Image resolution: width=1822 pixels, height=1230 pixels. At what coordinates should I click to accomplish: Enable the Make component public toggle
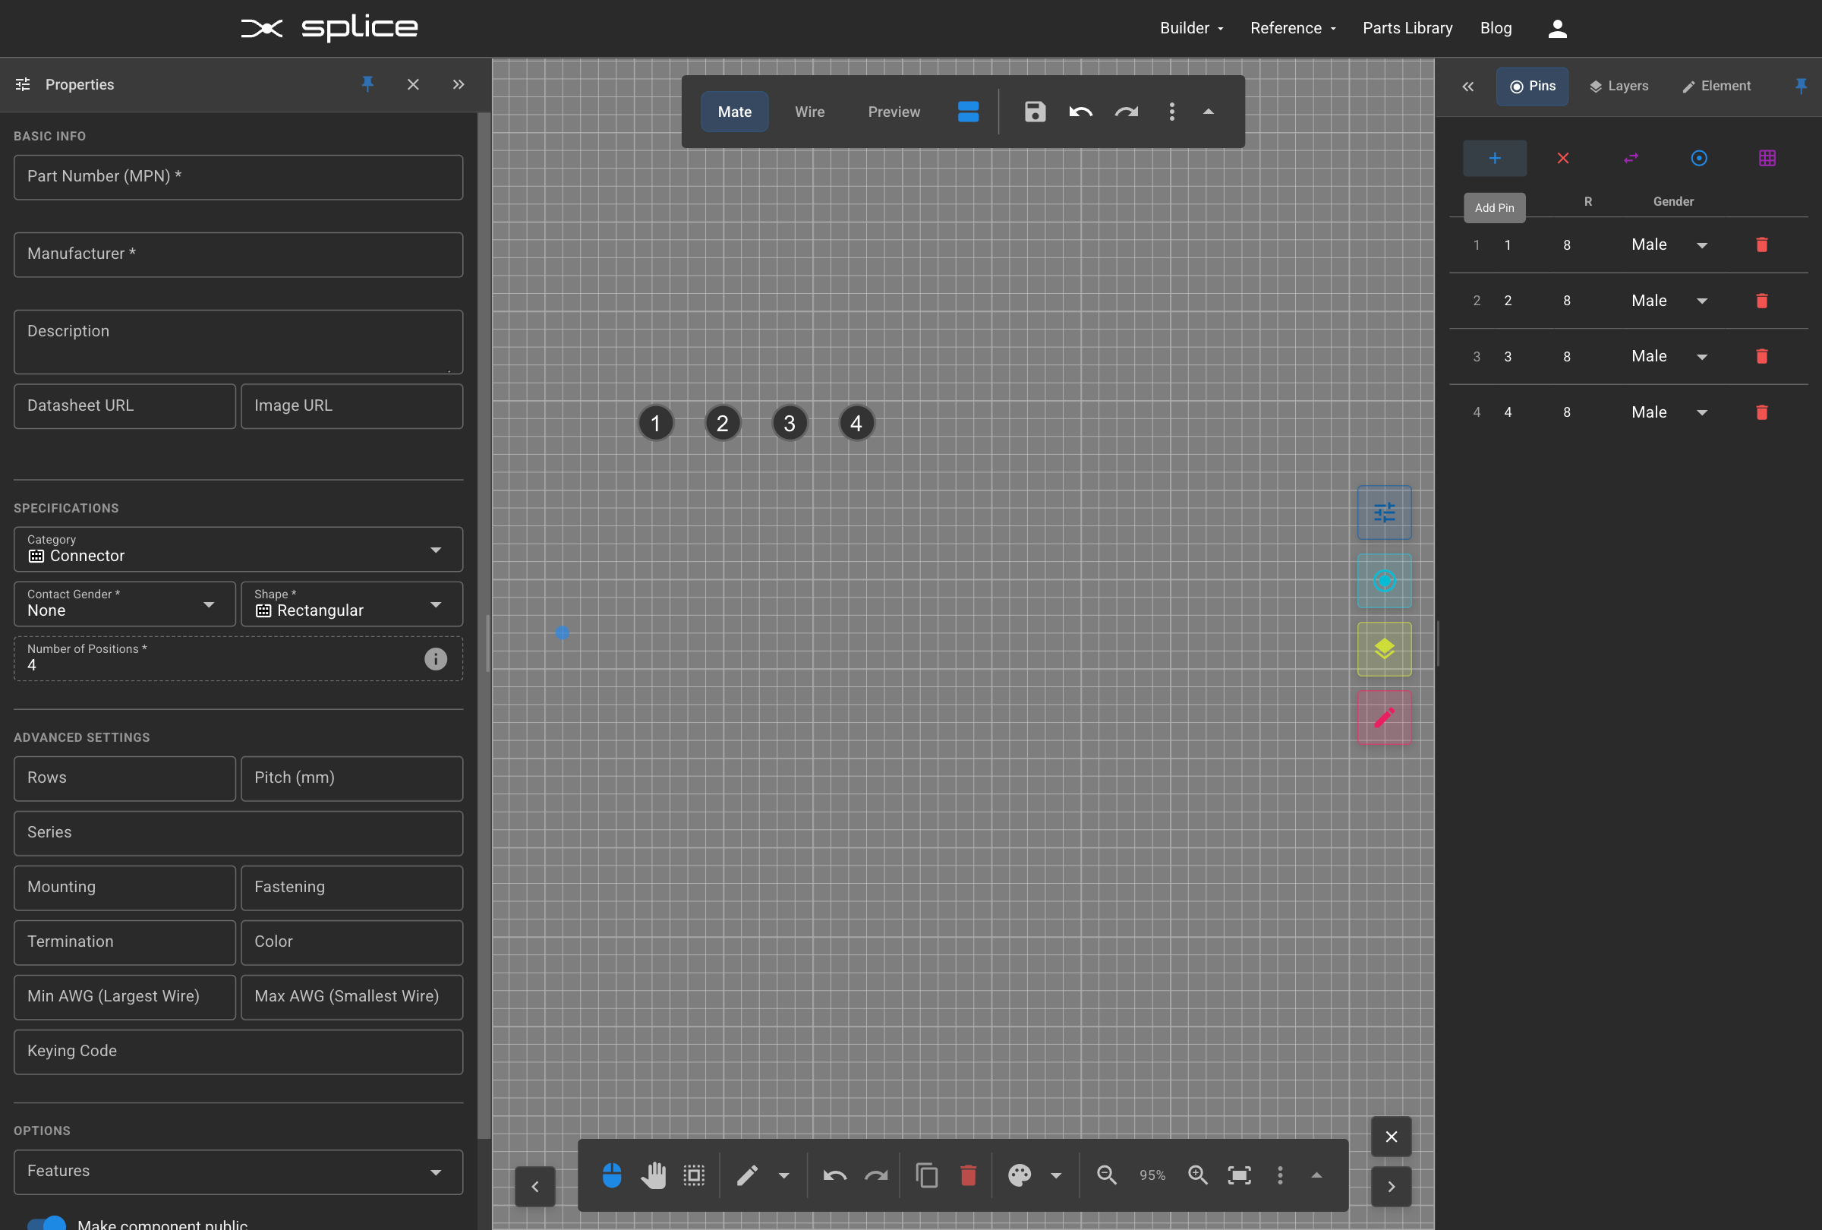click(x=47, y=1223)
